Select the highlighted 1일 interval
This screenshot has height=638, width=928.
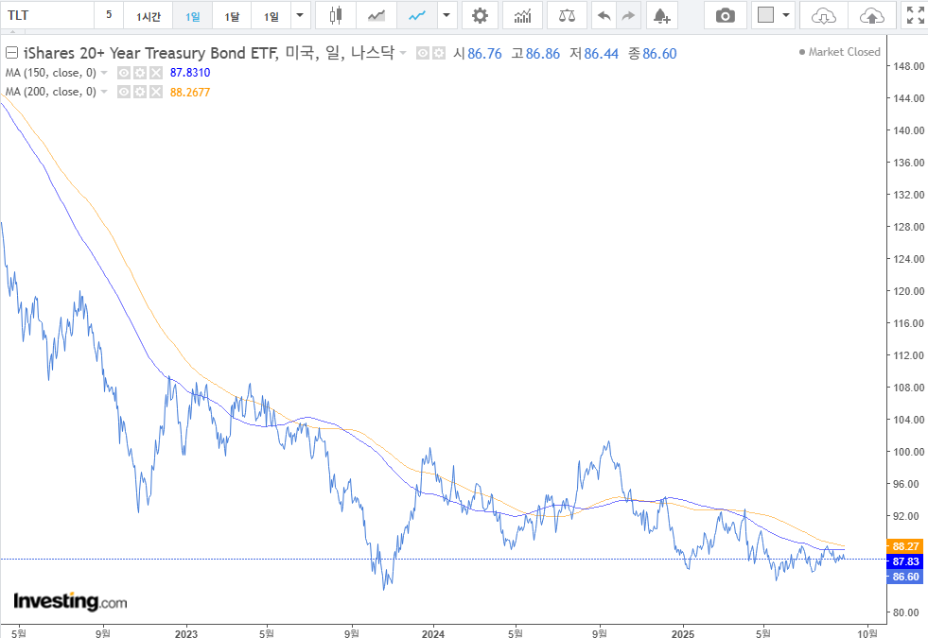point(192,15)
